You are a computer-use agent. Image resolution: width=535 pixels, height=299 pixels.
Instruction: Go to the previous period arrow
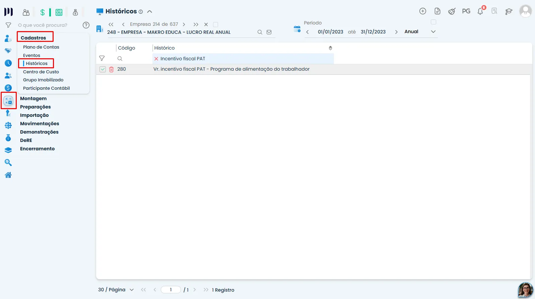pyautogui.click(x=308, y=32)
